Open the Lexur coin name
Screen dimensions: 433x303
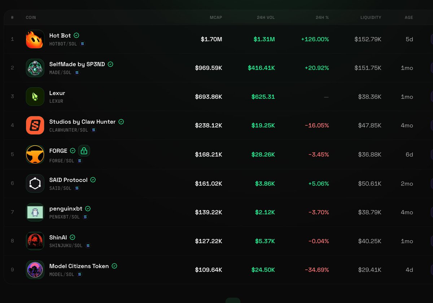[57, 93]
